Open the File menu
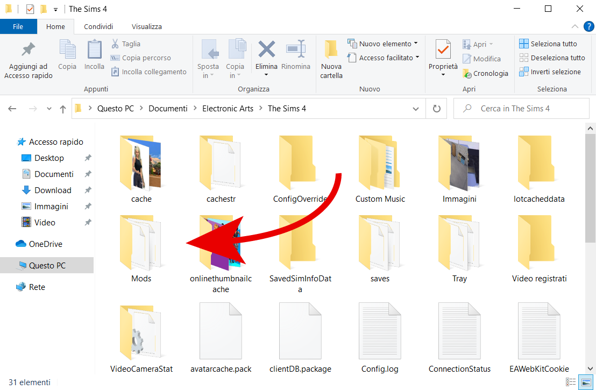 (18, 26)
